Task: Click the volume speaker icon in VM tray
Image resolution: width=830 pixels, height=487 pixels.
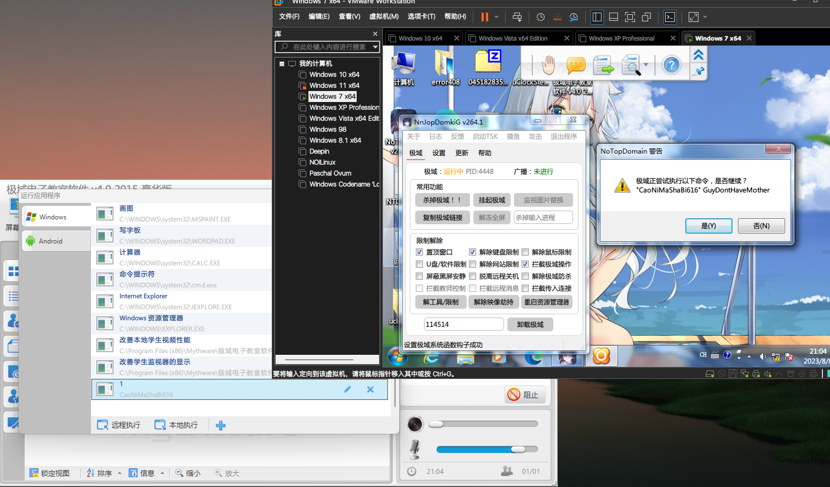Action: click(762, 356)
